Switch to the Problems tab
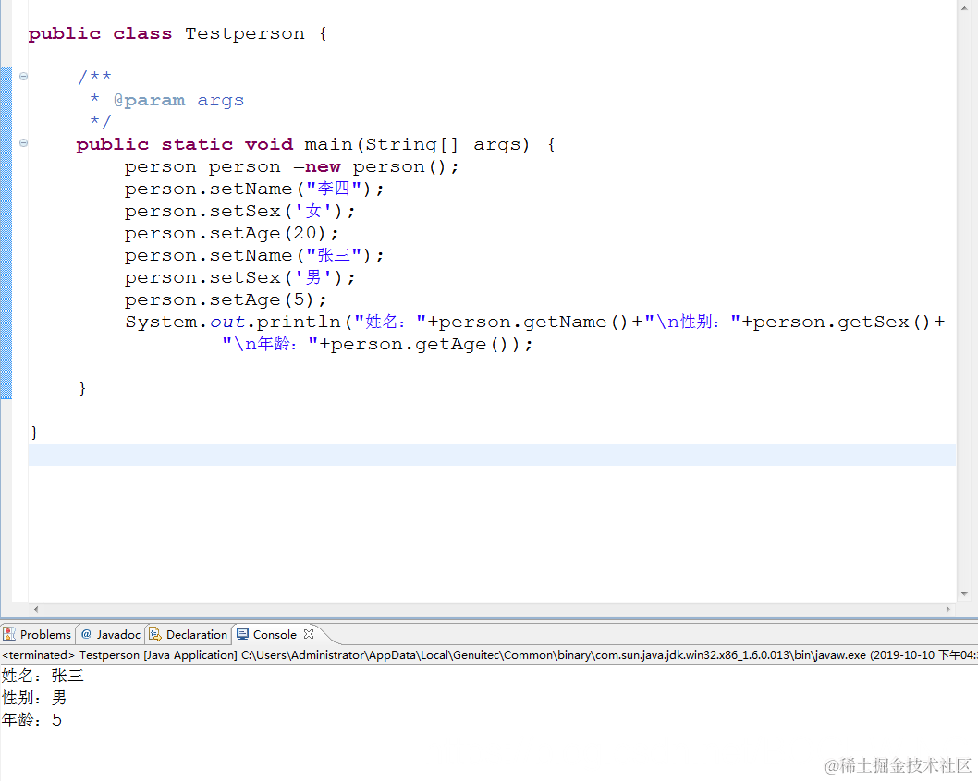This screenshot has width=978, height=781. pyautogui.click(x=38, y=634)
